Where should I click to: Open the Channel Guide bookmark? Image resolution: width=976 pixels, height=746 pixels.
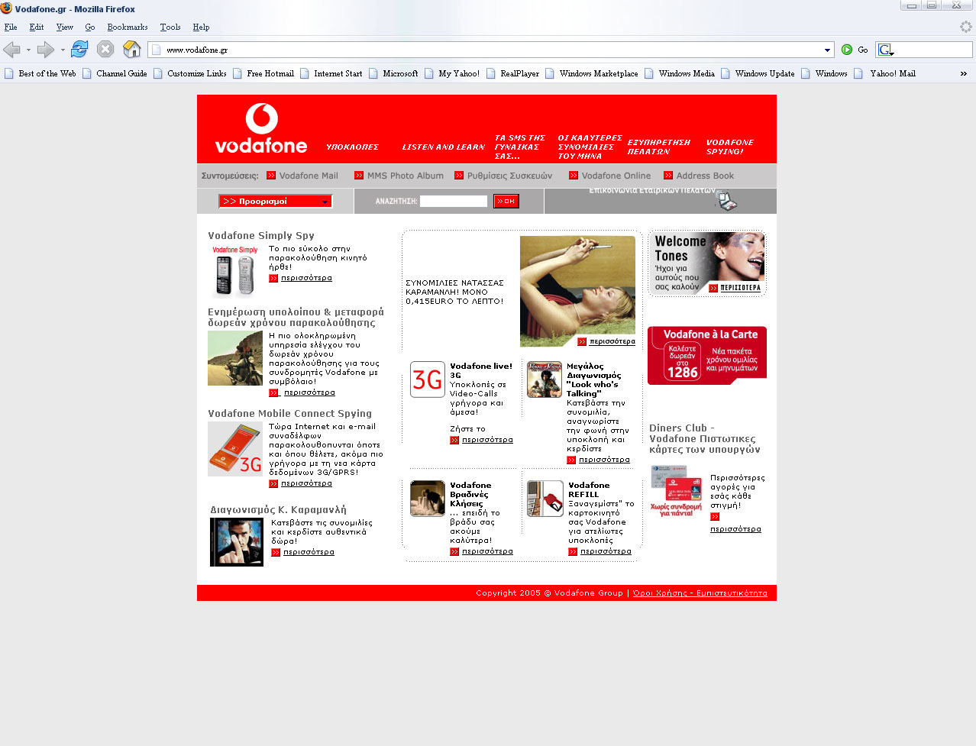[x=115, y=73]
